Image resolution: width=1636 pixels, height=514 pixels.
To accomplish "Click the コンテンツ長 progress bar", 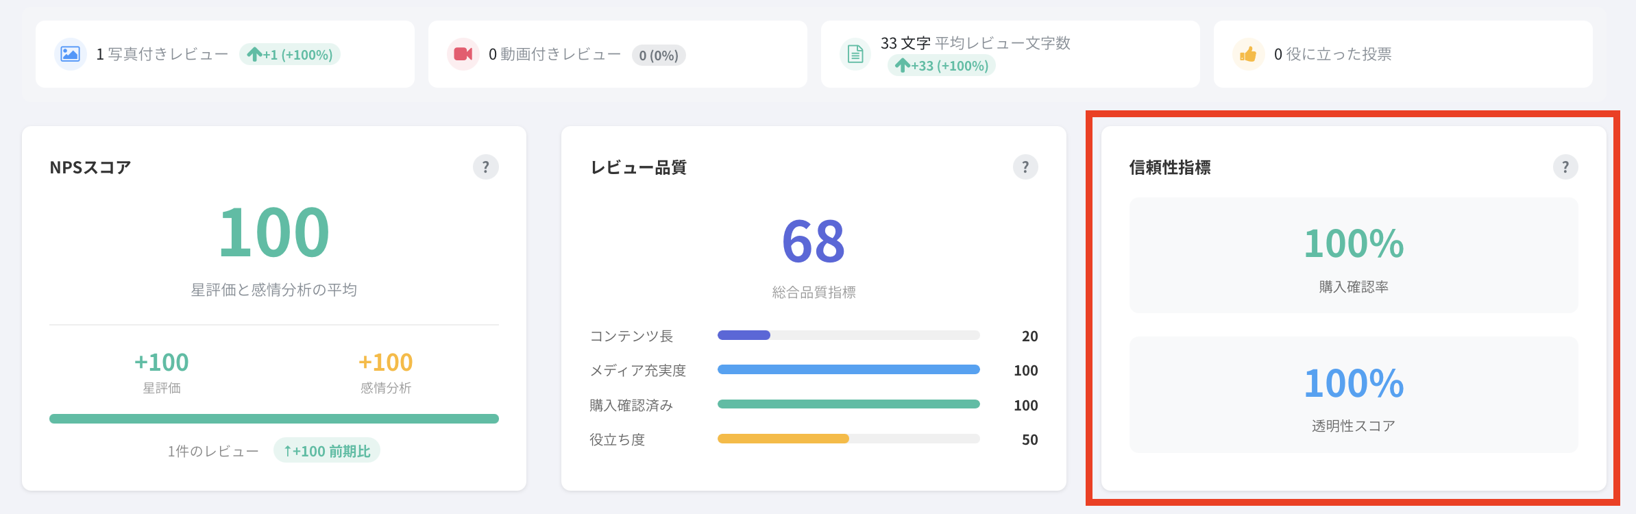I will point(848,335).
